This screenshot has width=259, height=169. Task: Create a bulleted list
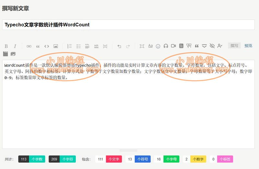pyautogui.click(x=79, y=46)
